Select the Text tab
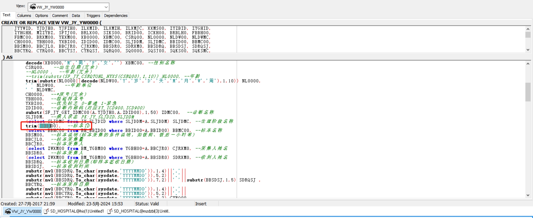The width and height of the screenshot is (533, 218). pos(7,15)
